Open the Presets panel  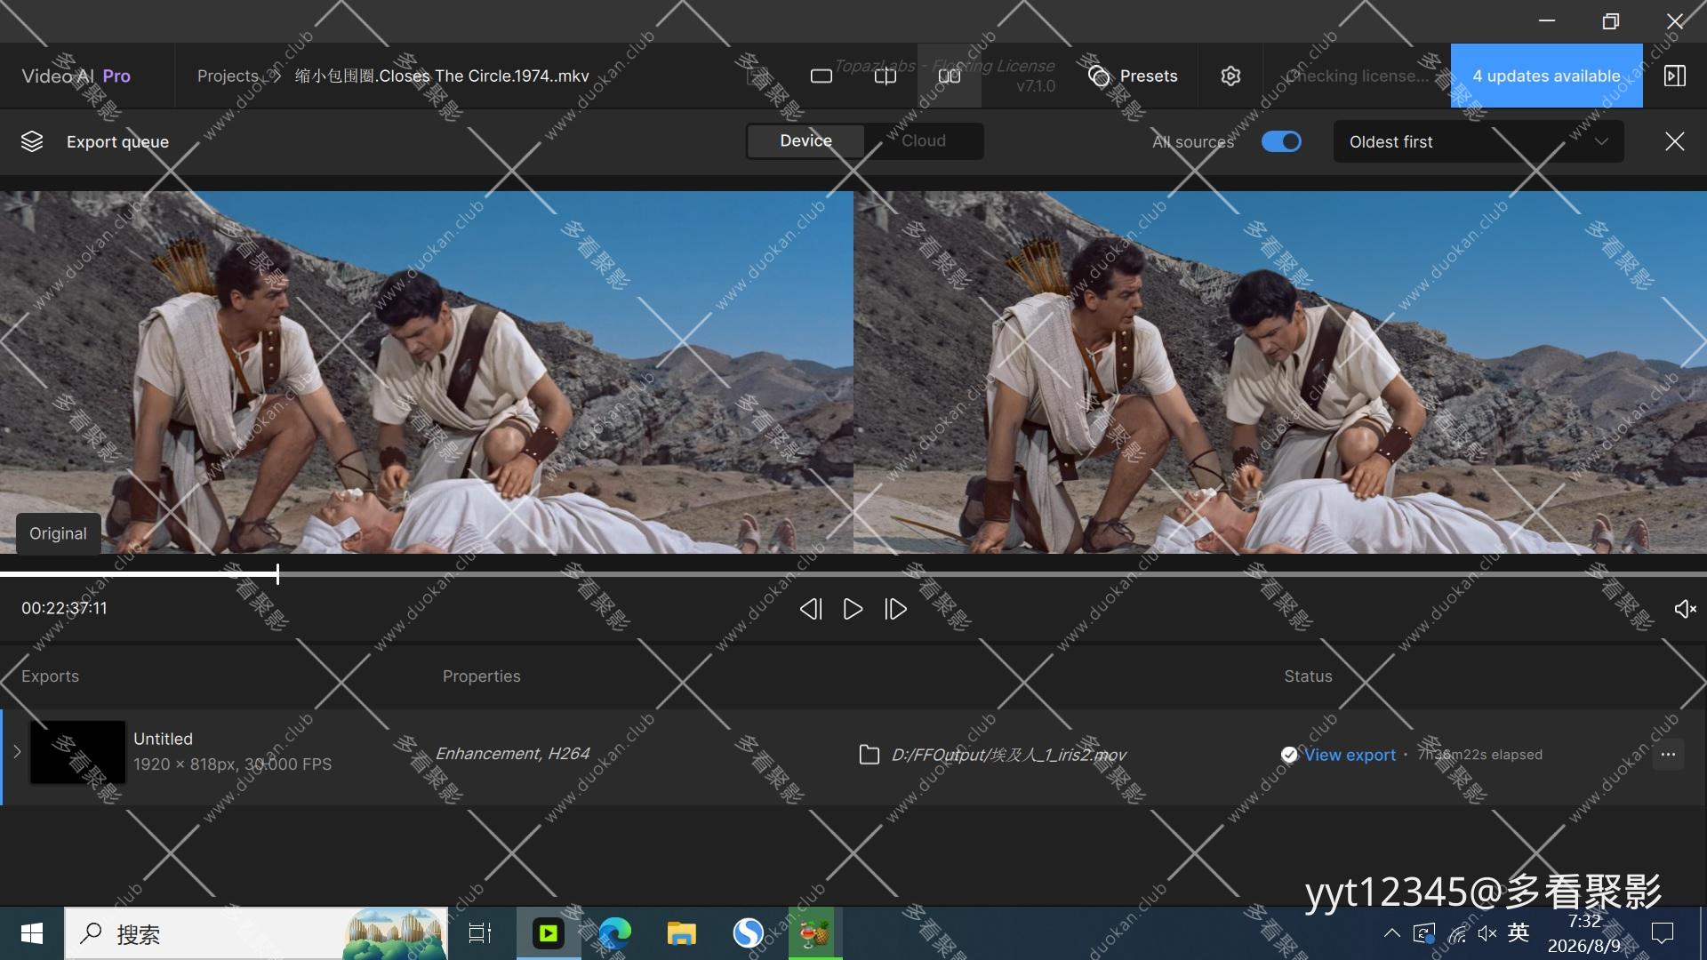1133,76
